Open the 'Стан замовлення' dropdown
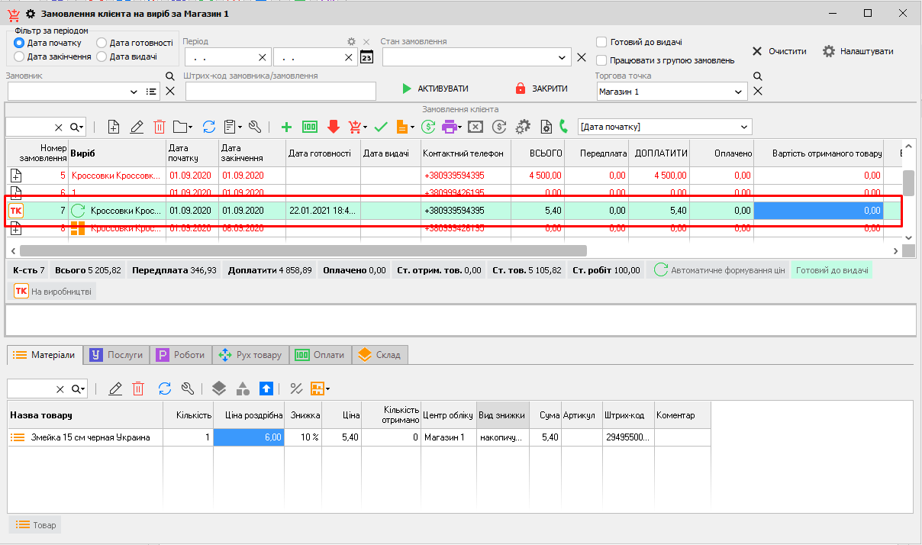 563,57
